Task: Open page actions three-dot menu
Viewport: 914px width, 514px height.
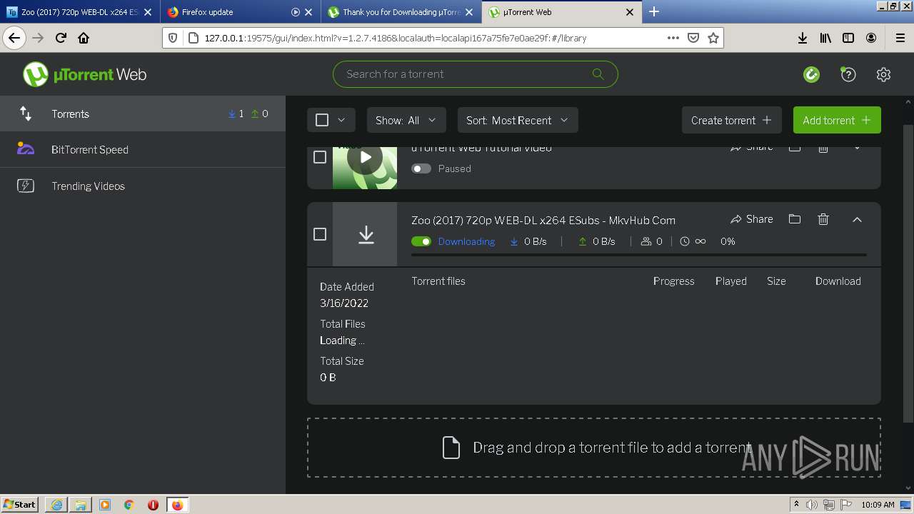Action: [673, 38]
